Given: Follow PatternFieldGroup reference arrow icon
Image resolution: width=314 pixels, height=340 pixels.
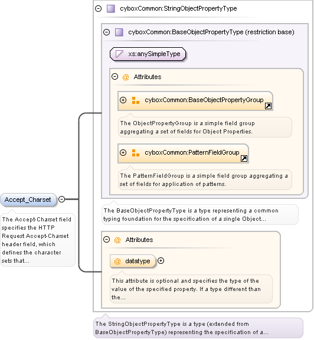Looking at the screenshot, I should pos(244,159).
